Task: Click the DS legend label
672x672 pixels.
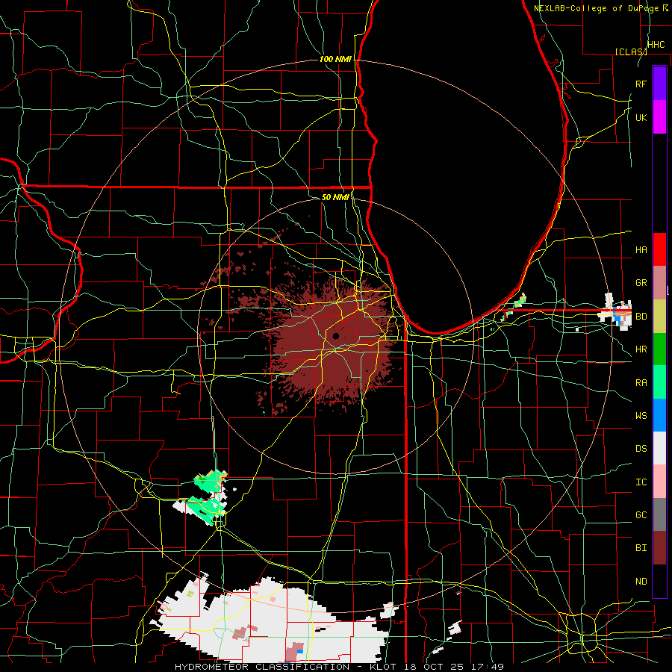Action: coord(641,449)
